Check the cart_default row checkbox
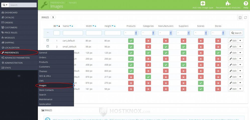The height and width of the screenshot is (120, 250). [48, 40]
